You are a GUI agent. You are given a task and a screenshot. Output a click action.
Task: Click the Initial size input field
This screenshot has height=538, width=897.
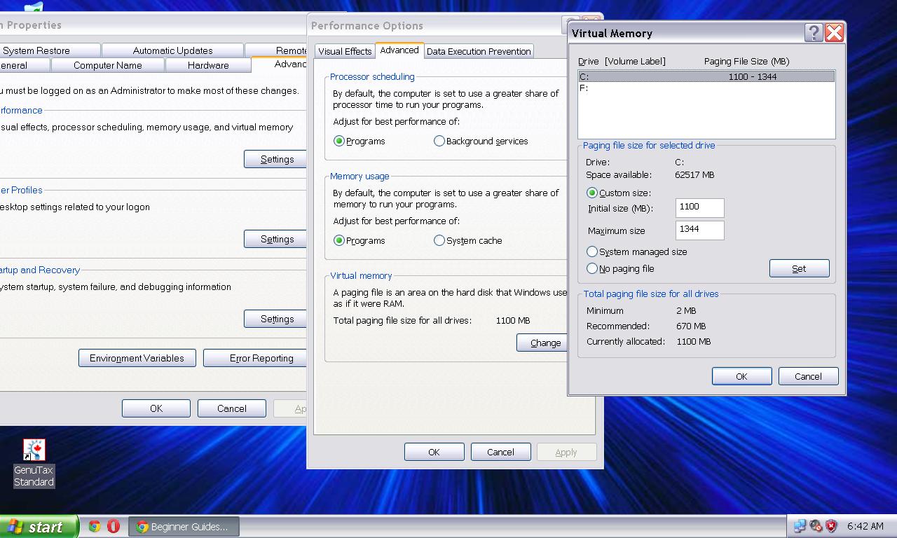(x=699, y=207)
